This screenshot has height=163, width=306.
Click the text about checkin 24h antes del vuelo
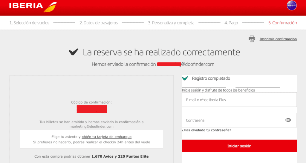pos(91,142)
